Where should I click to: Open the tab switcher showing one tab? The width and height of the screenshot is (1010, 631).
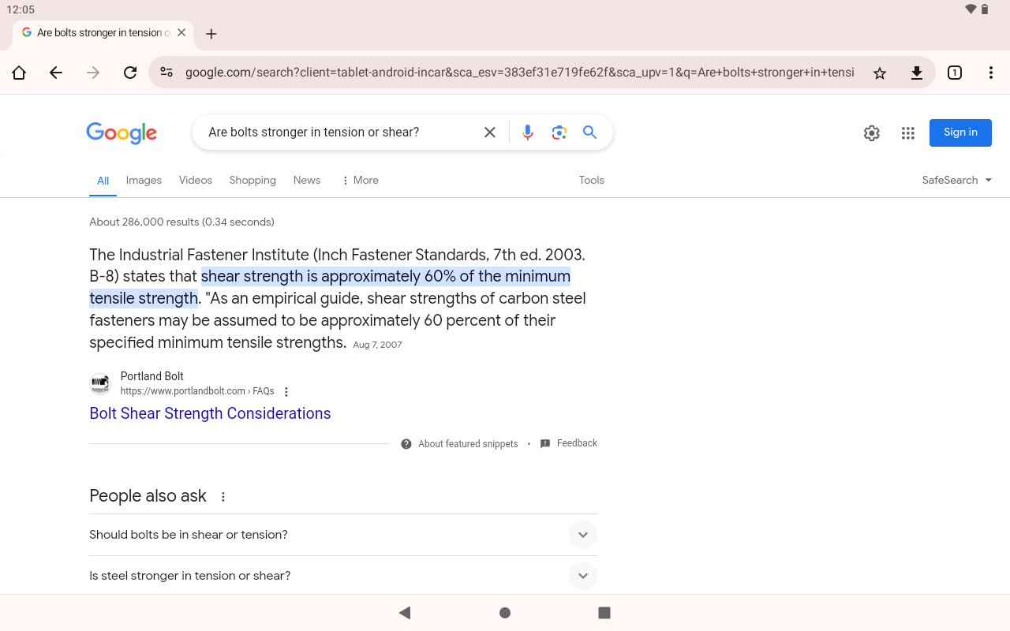point(955,73)
